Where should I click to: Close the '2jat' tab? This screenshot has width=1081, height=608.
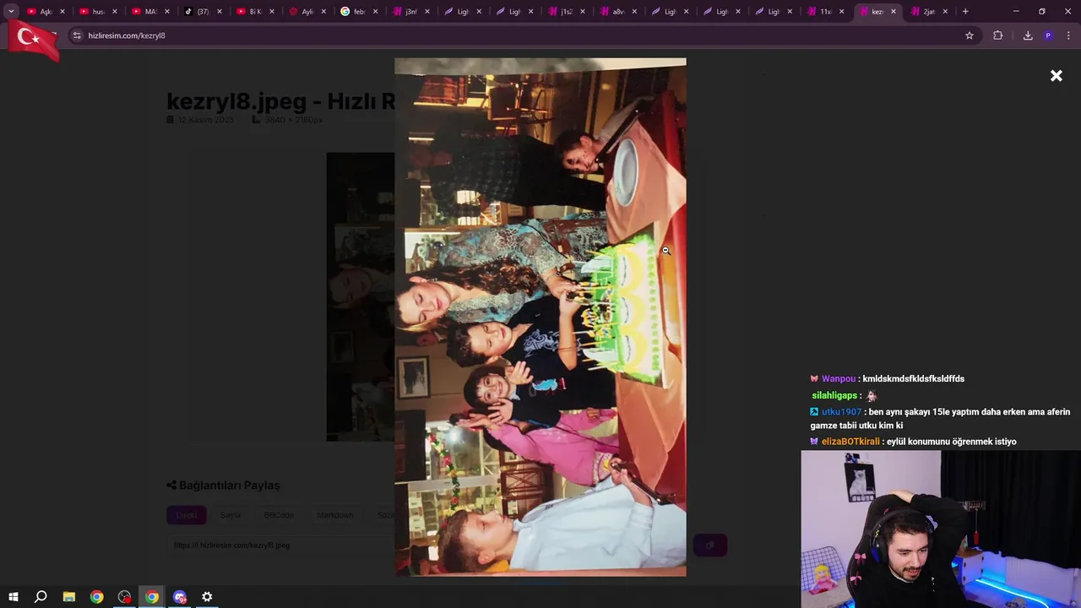[x=945, y=12]
